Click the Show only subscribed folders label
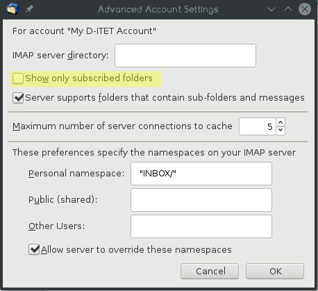This screenshot has width=318, height=291. tap(89, 78)
